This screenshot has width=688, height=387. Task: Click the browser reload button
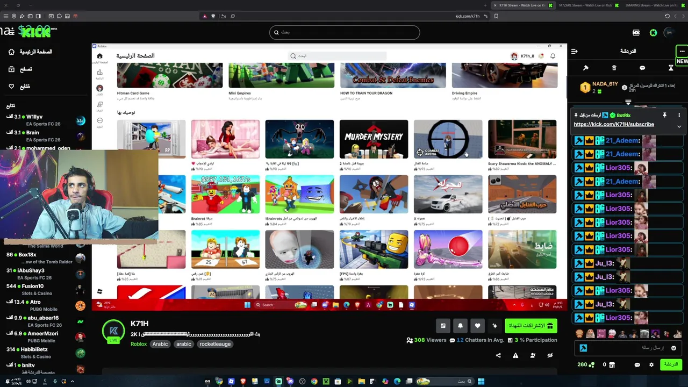(667, 16)
